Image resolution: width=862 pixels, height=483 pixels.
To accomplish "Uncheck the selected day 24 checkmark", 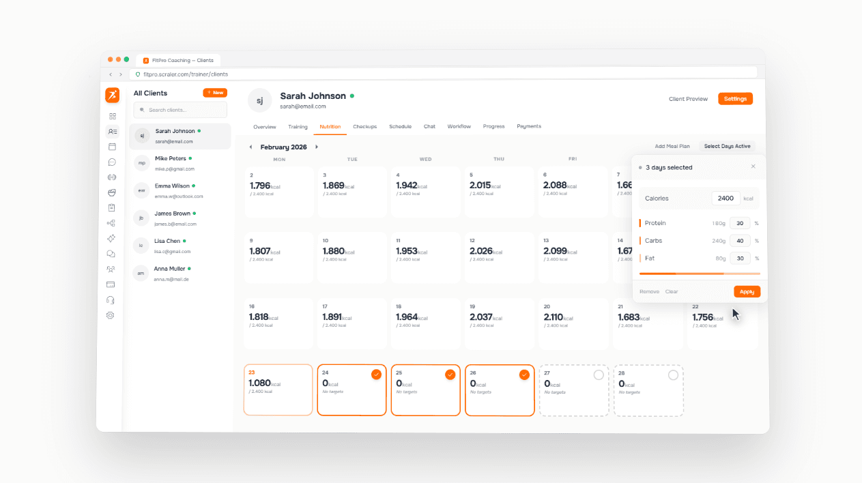I will pos(376,375).
